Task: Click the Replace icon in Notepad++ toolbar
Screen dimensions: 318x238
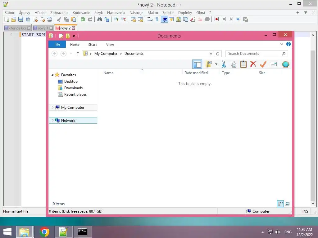Action: pos(107,19)
